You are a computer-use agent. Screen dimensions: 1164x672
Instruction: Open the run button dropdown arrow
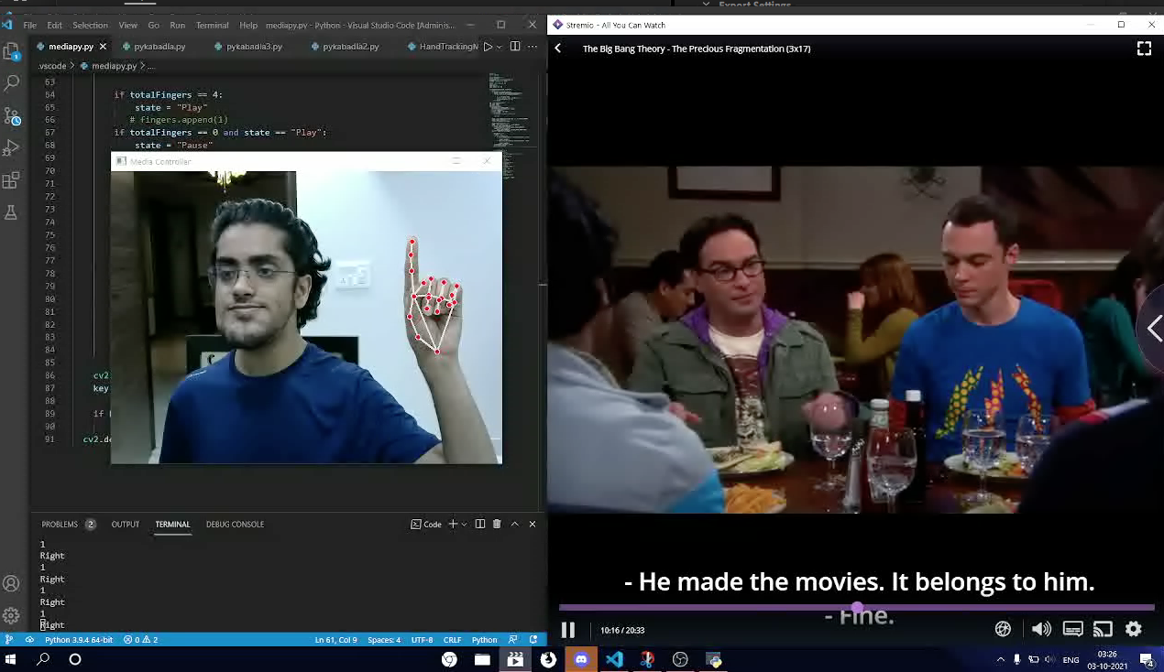[499, 47]
